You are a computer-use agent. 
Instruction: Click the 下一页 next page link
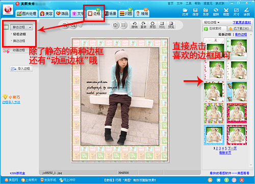pos(232,148)
